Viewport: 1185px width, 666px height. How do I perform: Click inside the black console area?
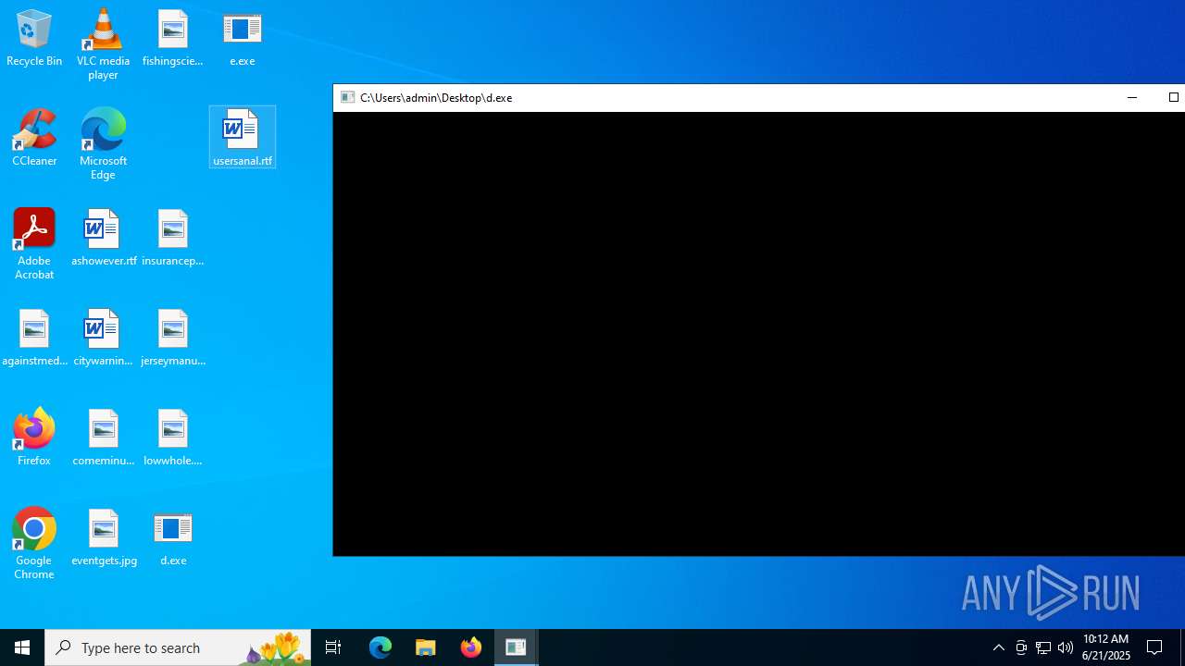[759, 333]
